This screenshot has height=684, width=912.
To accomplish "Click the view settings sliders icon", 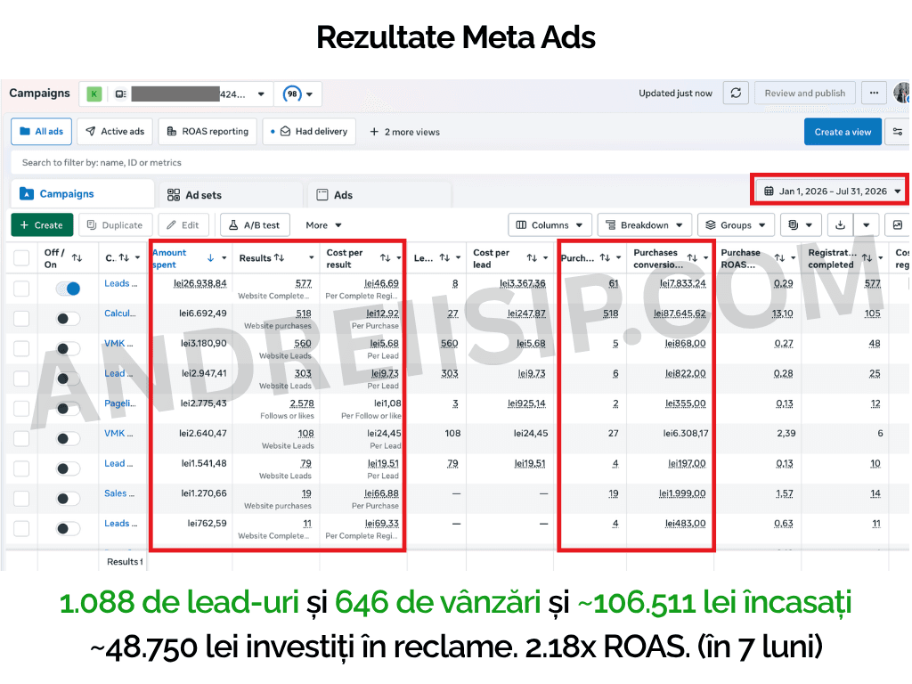I will pyautogui.click(x=898, y=132).
